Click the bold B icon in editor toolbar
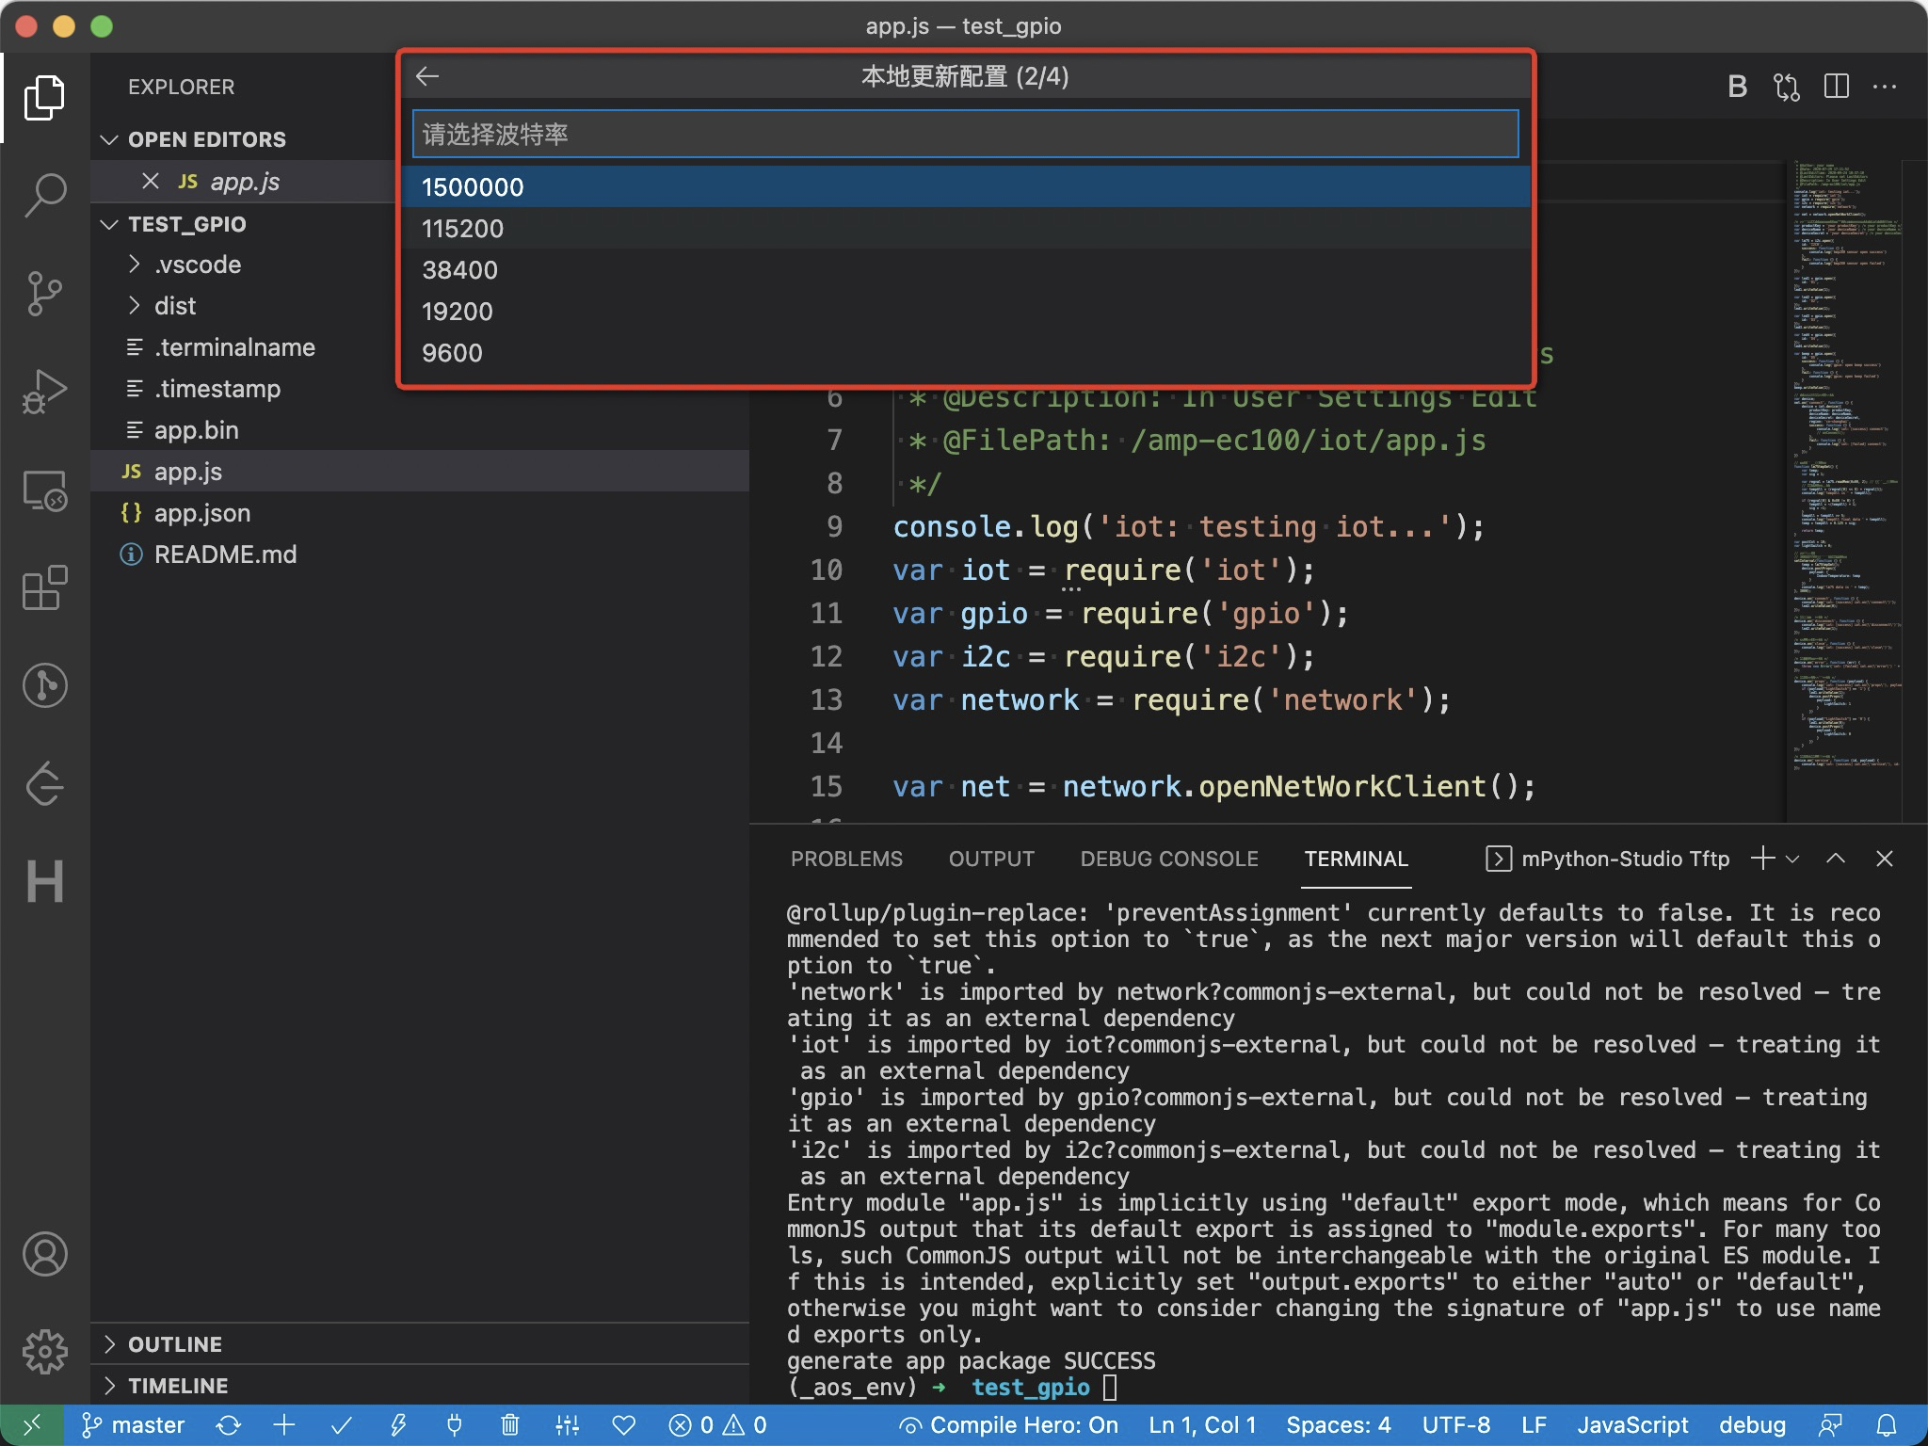Screen dimensions: 1928x1446 point(1738,87)
